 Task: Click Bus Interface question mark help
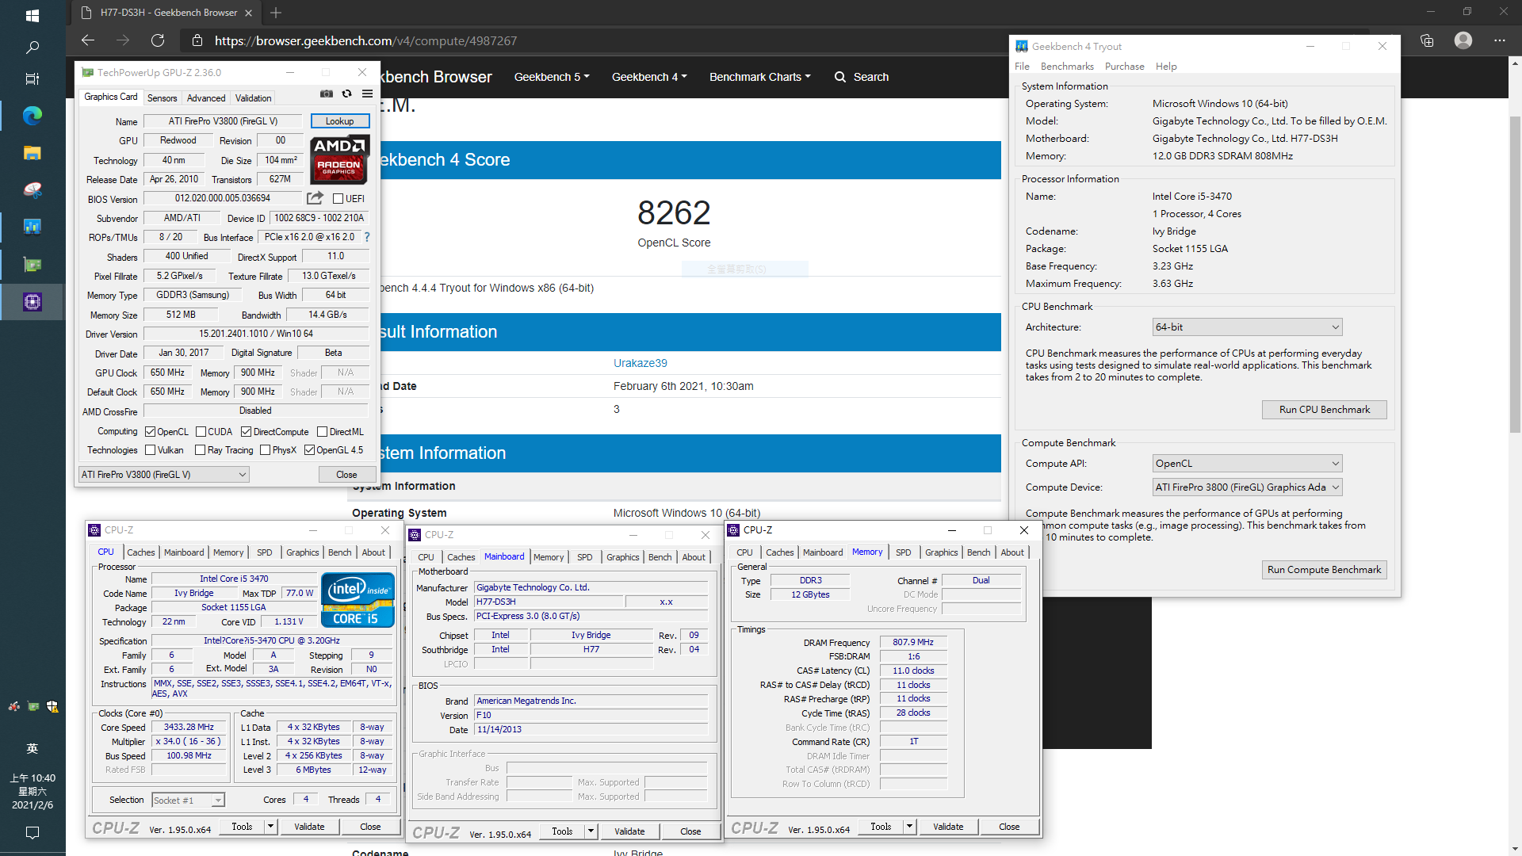click(x=367, y=237)
